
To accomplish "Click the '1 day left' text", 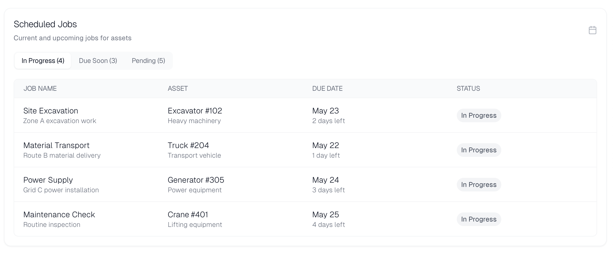I will tap(326, 155).
